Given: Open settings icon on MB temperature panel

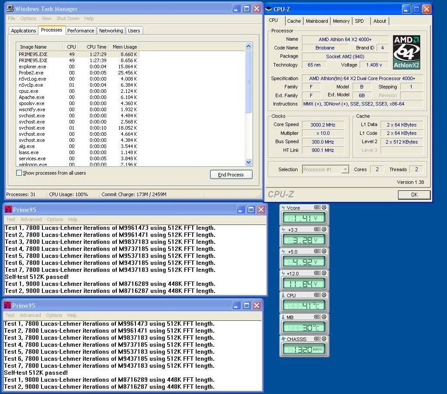Looking at the screenshot, I should point(317,317).
